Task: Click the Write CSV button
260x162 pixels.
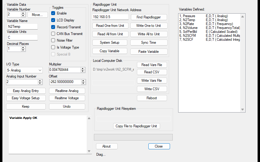Action: [152, 89]
